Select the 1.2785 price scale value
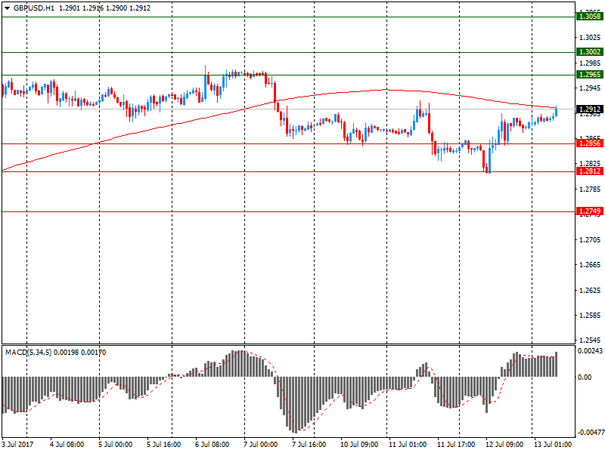Image resolution: width=605 pixels, height=453 pixels. tap(590, 190)
